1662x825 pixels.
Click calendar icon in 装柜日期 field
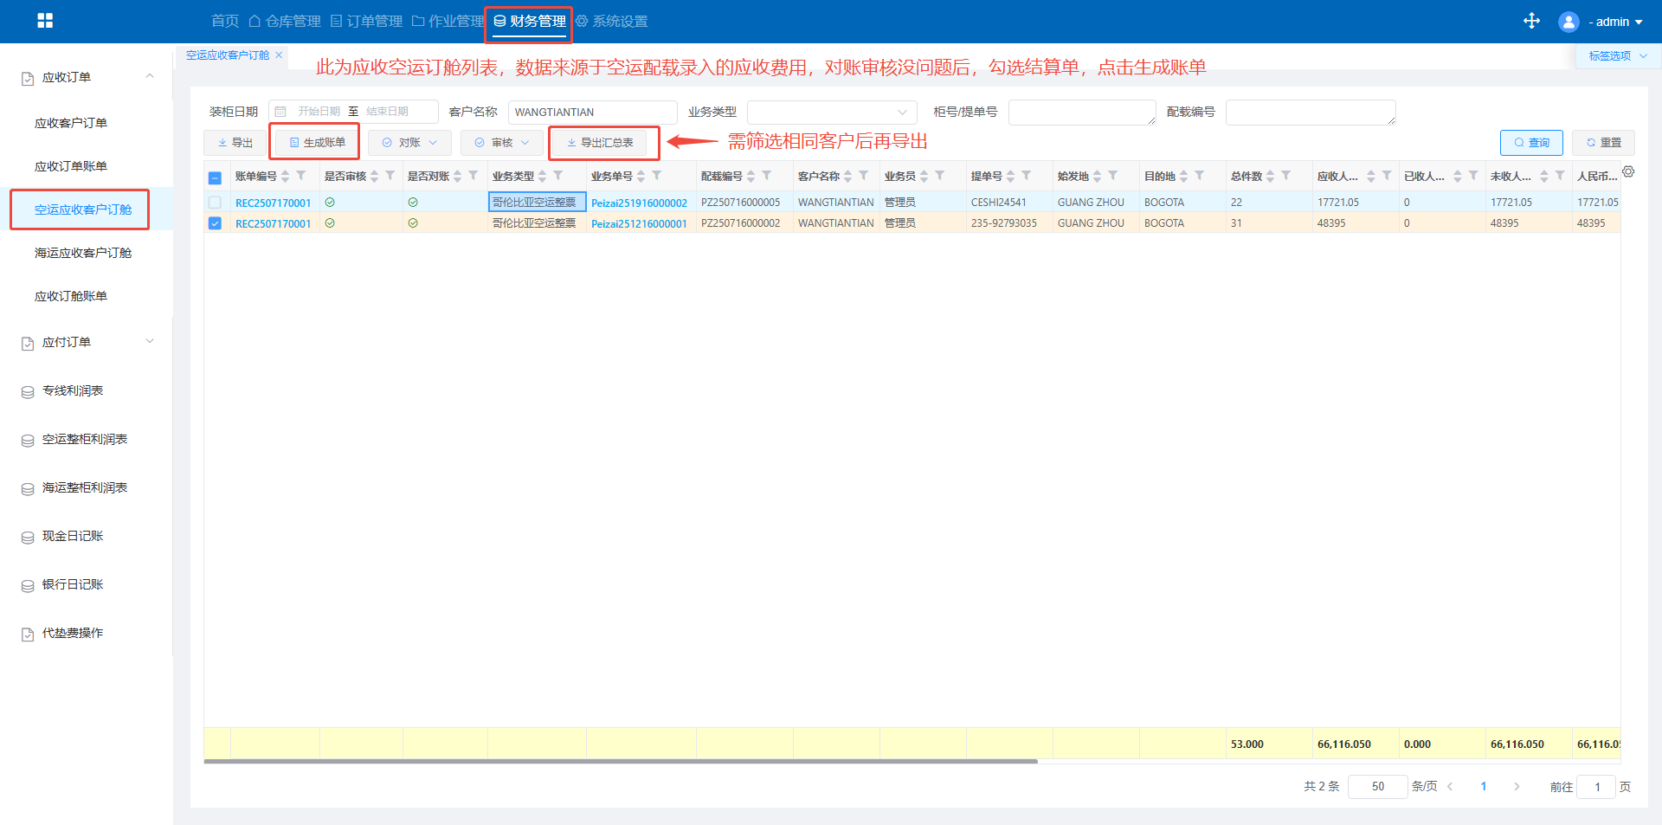(x=280, y=112)
